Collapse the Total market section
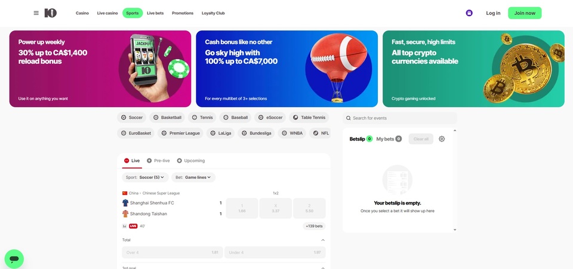 click(x=323, y=240)
